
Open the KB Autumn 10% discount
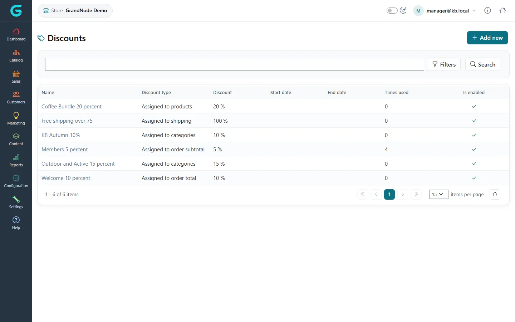tap(60, 135)
